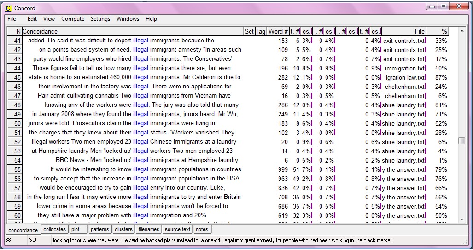This screenshot has width=473, height=250.
Task: Switch to the collocates tab
Action: pos(54,229)
